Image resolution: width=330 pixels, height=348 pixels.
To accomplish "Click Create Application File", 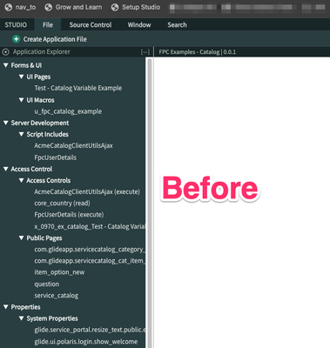I will pos(55,39).
